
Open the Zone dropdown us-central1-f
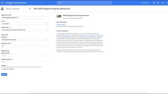pos(25,24)
